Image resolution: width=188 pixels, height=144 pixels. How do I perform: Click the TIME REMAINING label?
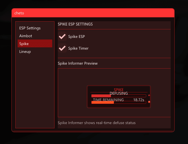(108, 100)
